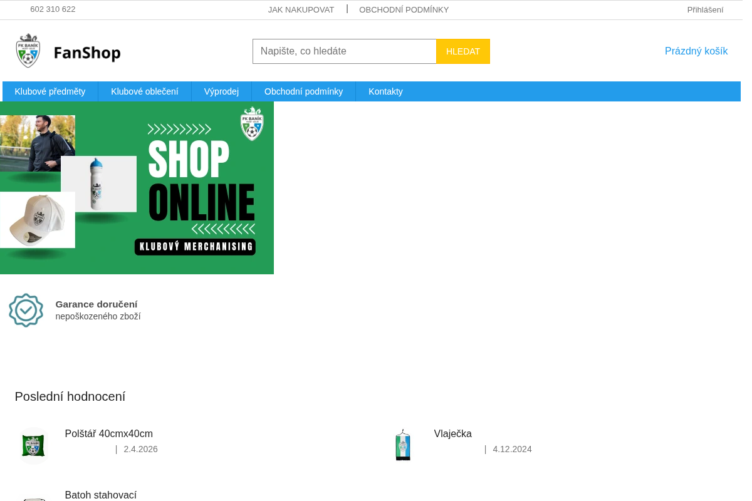Click the HLEDAT search button
This screenshot has width=752, height=501.
(463, 51)
